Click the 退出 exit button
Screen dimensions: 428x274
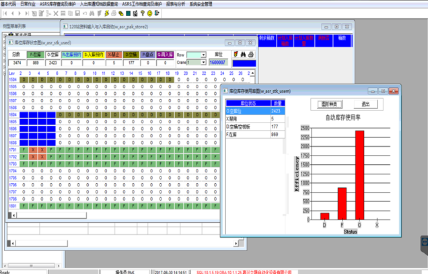[365, 104]
